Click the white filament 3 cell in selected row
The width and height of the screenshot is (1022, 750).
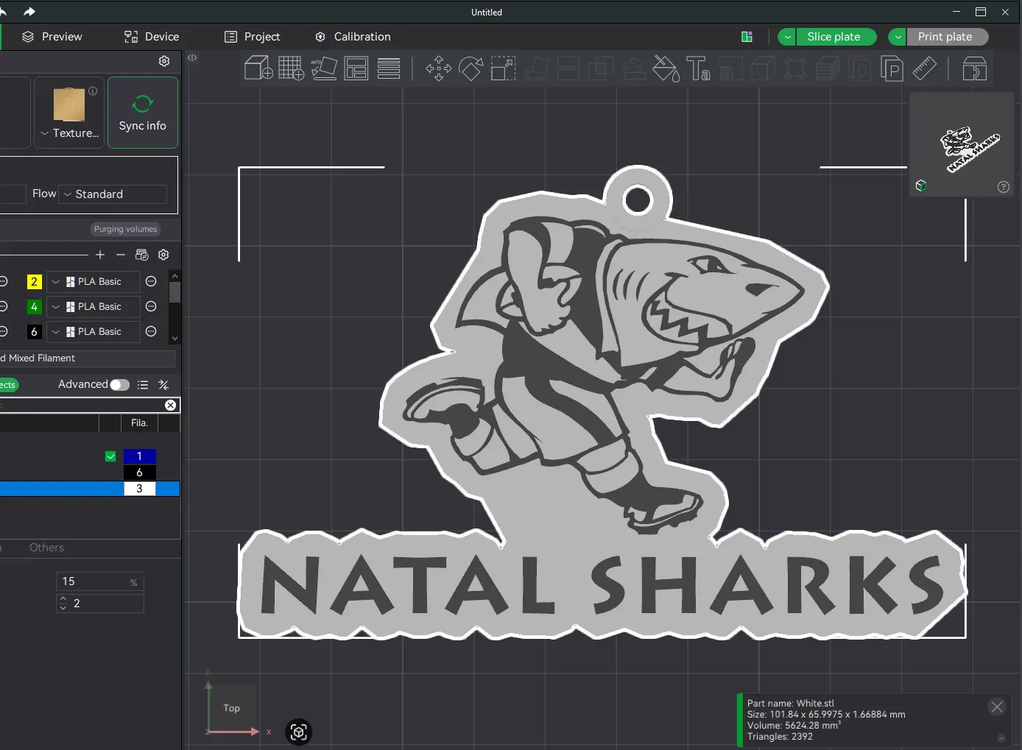point(139,489)
